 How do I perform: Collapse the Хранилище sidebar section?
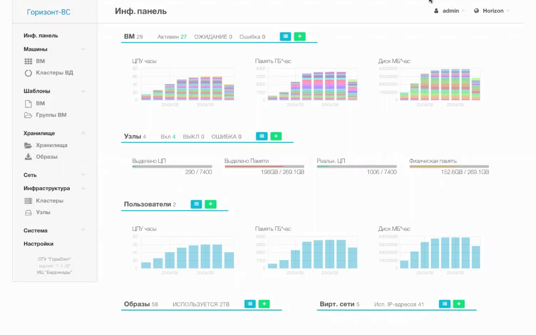point(83,133)
